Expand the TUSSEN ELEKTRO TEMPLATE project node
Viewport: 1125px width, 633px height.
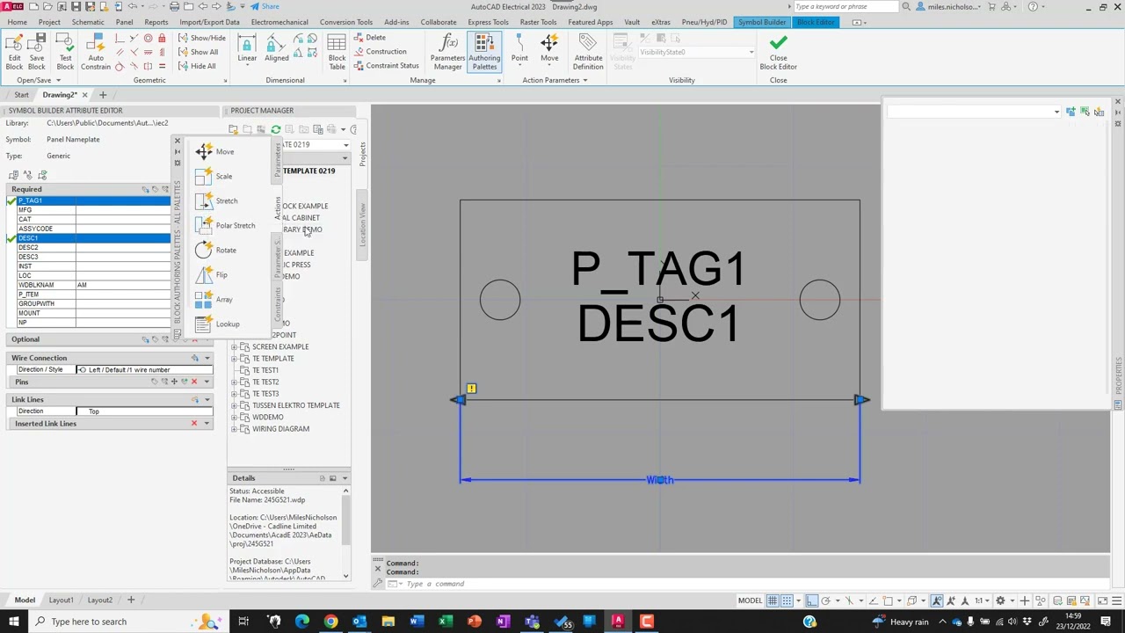pyautogui.click(x=234, y=405)
